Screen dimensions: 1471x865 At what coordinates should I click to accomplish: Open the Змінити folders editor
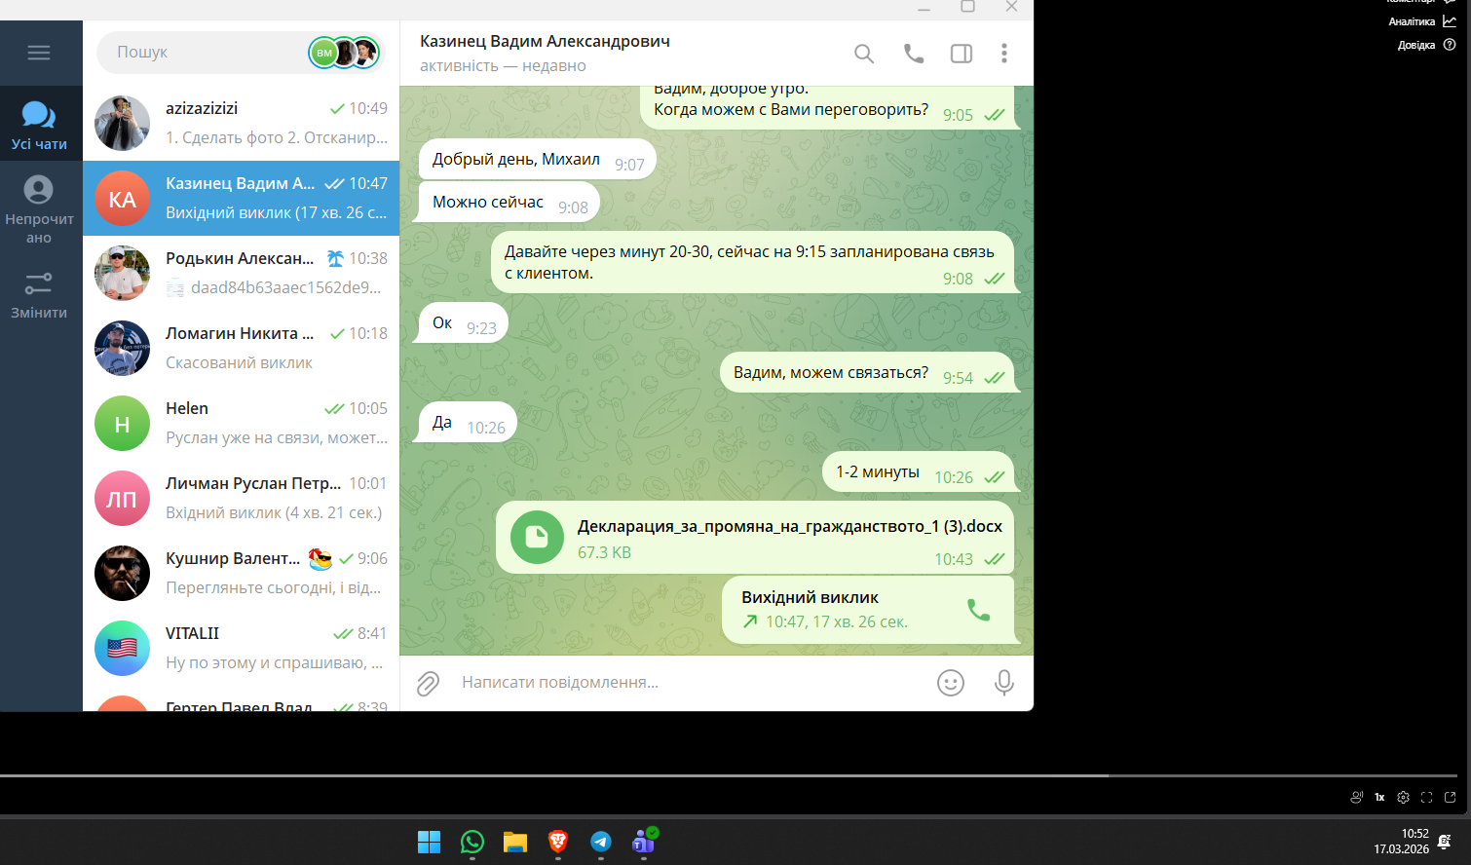39,295
